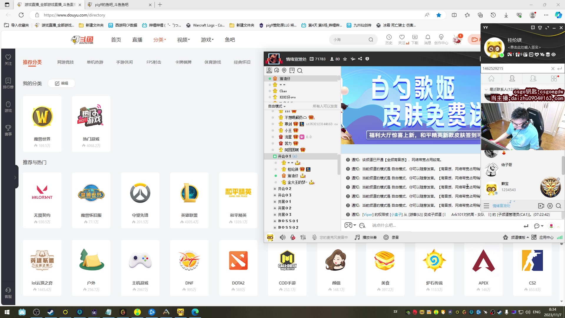Open the speaker volume icon in YY channel
Viewport: 565px width, 318px height.
[282, 237]
